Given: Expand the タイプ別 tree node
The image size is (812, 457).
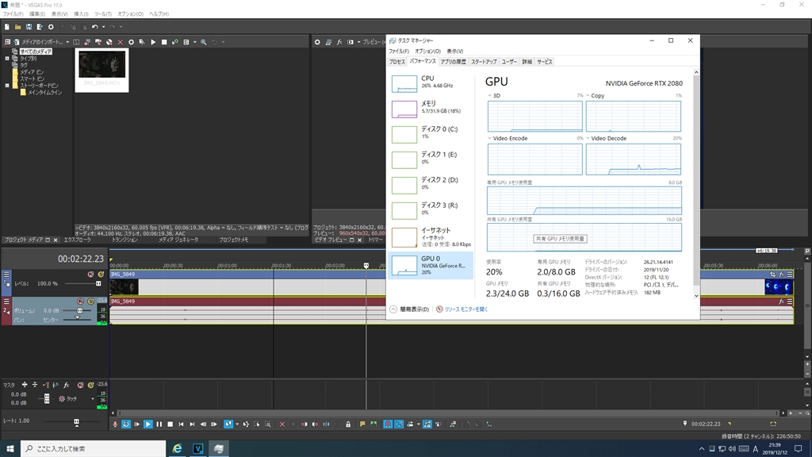Looking at the screenshot, I should 7,58.
